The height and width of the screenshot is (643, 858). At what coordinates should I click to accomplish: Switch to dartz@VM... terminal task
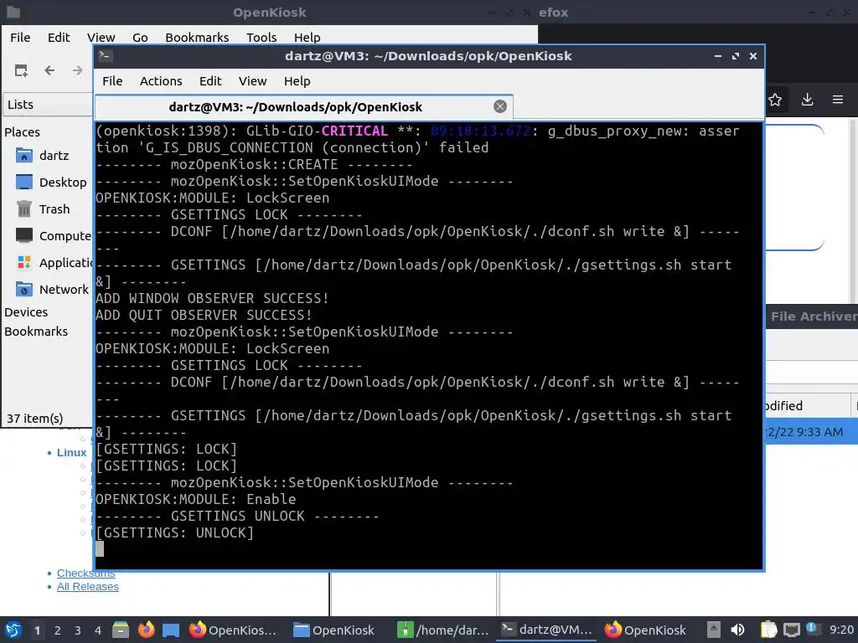coord(546,630)
